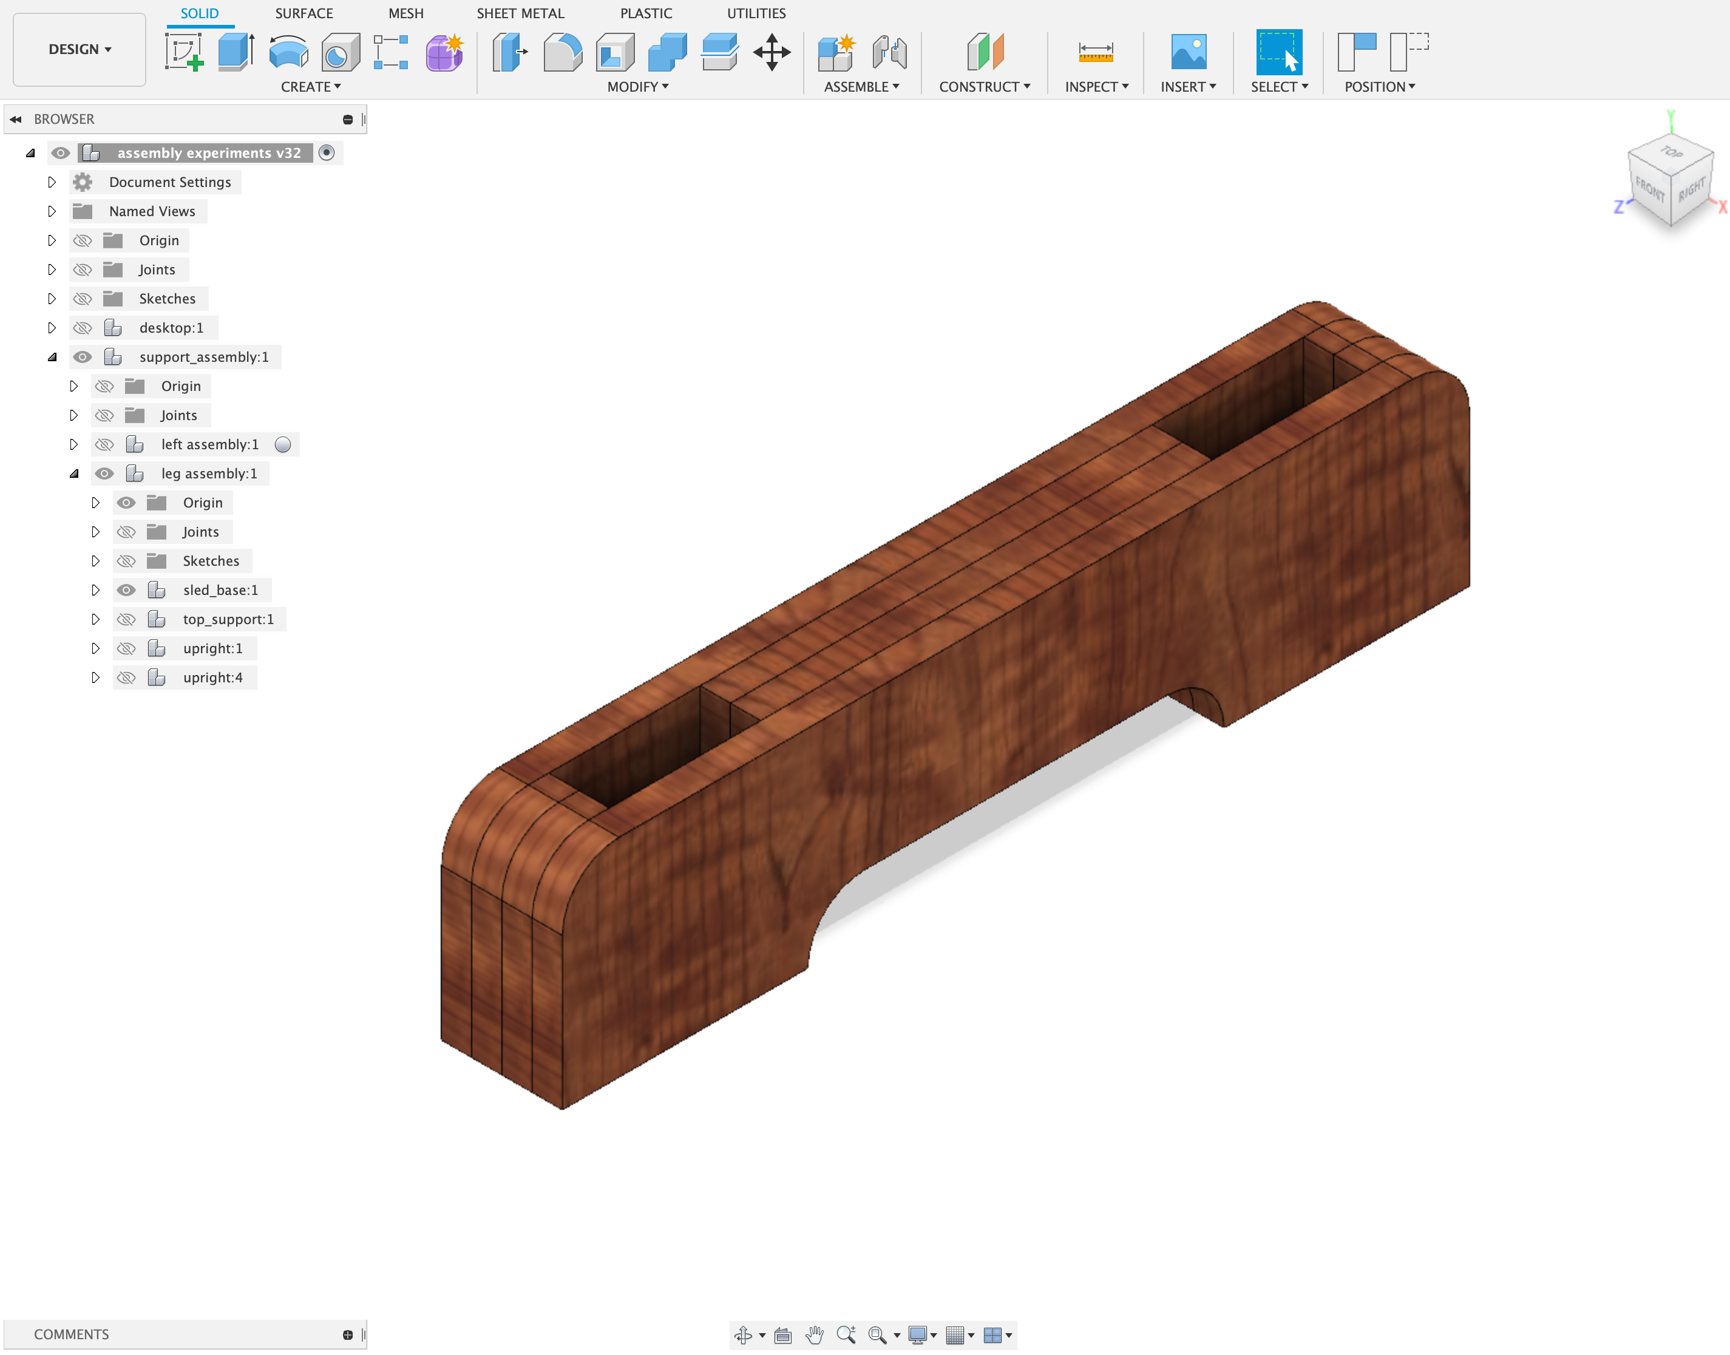Viewport: 1730px width, 1355px height.
Task: Open the DESIGN workspace dropdown
Action: [80, 49]
